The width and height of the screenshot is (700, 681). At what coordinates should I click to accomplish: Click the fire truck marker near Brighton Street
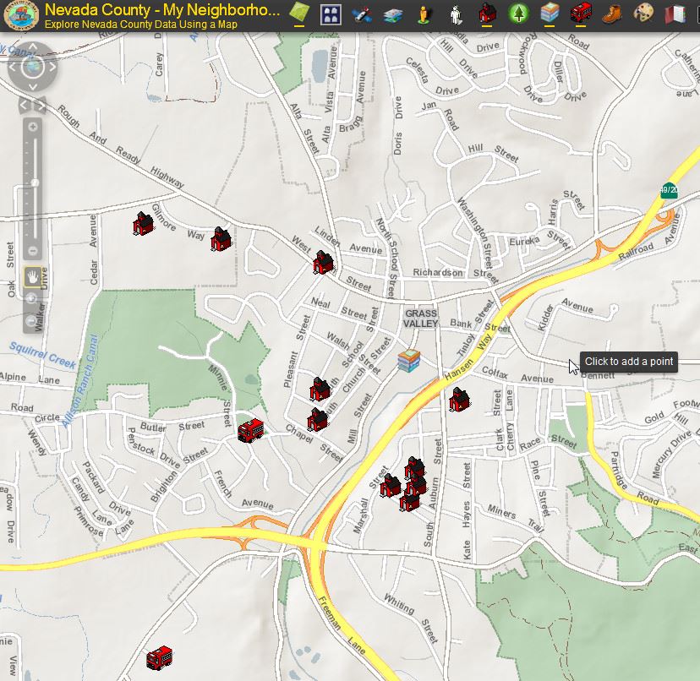pos(251,430)
